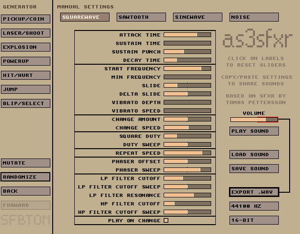Reset Attack Time via its label
This screenshot has height=234, width=300.
[140, 35]
